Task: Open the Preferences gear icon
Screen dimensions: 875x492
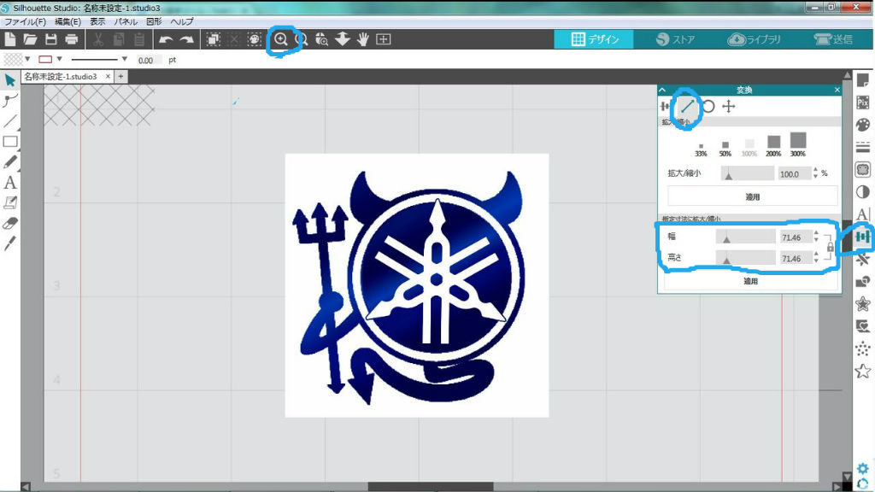Action: [x=863, y=468]
